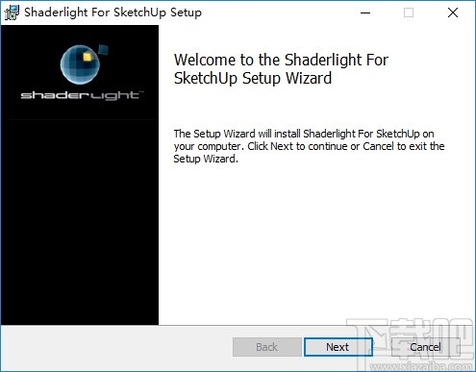This screenshot has width=476, height=372.
Task: Click the 'shaderlight' wordmark in banner
Action: 82,95
